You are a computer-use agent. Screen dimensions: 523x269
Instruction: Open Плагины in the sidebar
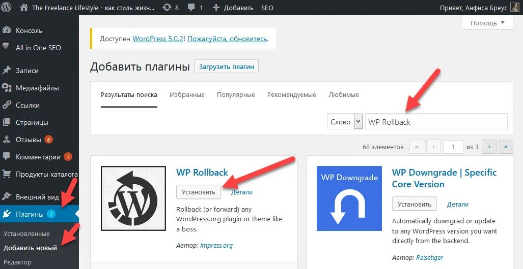(x=30, y=214)
